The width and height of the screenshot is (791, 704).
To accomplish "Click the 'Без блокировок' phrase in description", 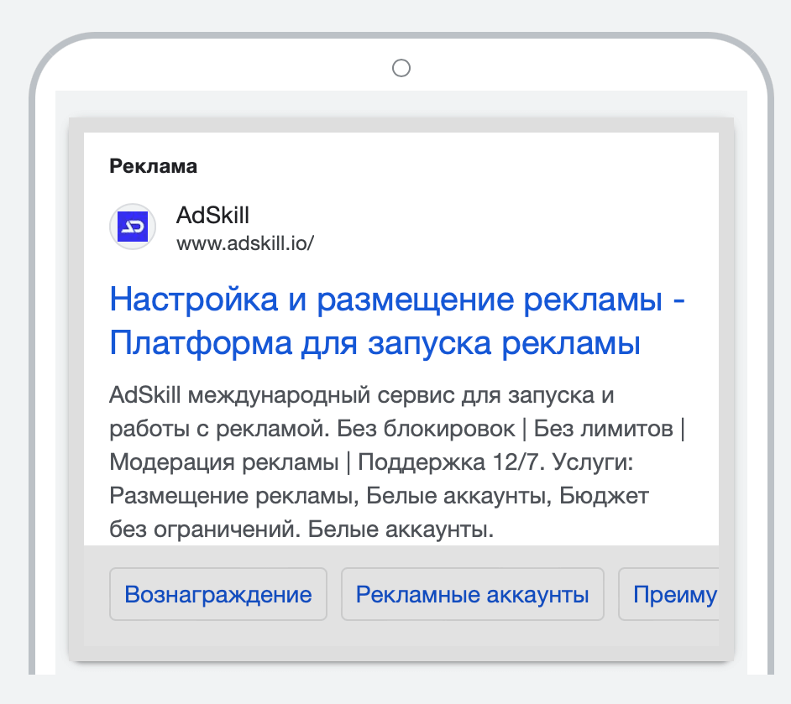I will tap(427, 429).
